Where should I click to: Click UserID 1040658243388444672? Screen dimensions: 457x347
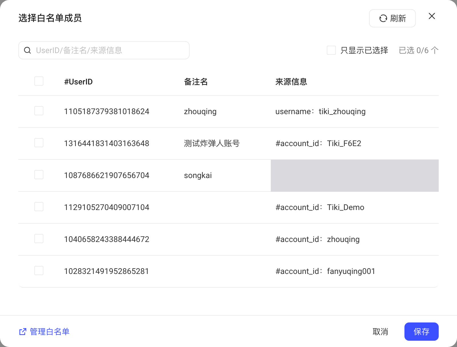107,239
